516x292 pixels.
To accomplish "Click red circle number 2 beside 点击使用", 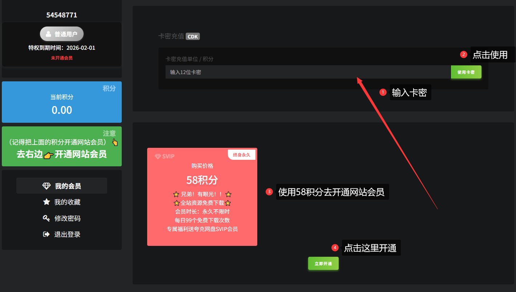I will (x=463, y=54).
